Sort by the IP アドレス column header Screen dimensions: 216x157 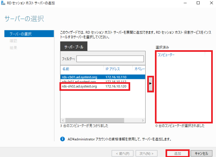point(113,69)
